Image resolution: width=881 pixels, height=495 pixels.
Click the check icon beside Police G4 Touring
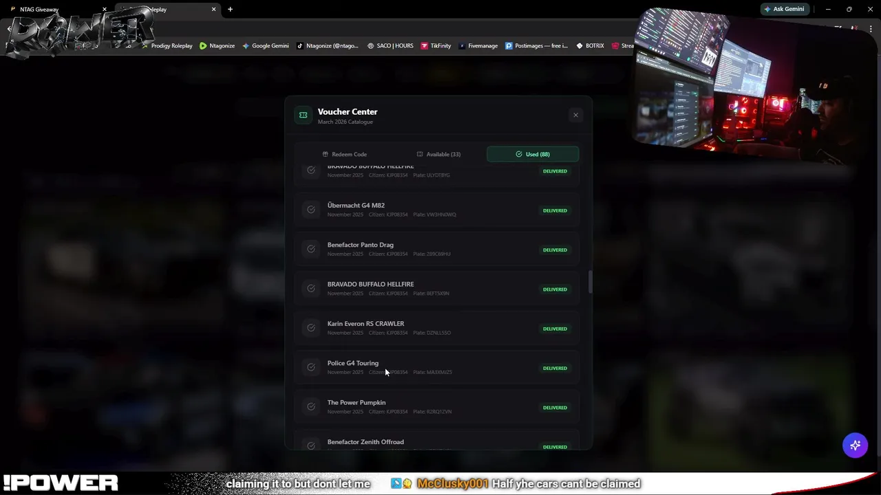pos(311,367)
